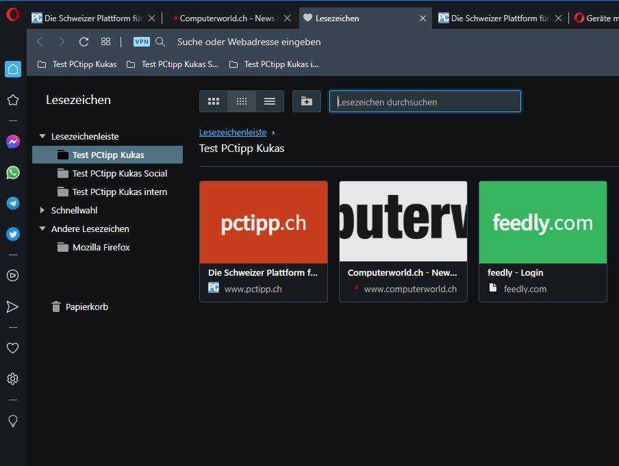Click the address bar input

coord(249,42)
